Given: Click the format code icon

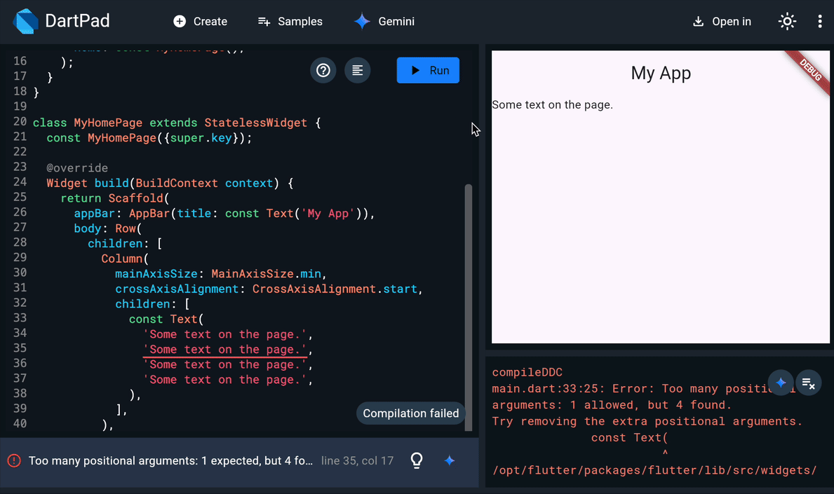Looking at the screenshot, I should pyautogui.click(x=357, y=70).
